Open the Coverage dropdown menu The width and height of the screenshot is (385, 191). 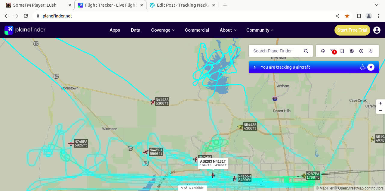163,30
